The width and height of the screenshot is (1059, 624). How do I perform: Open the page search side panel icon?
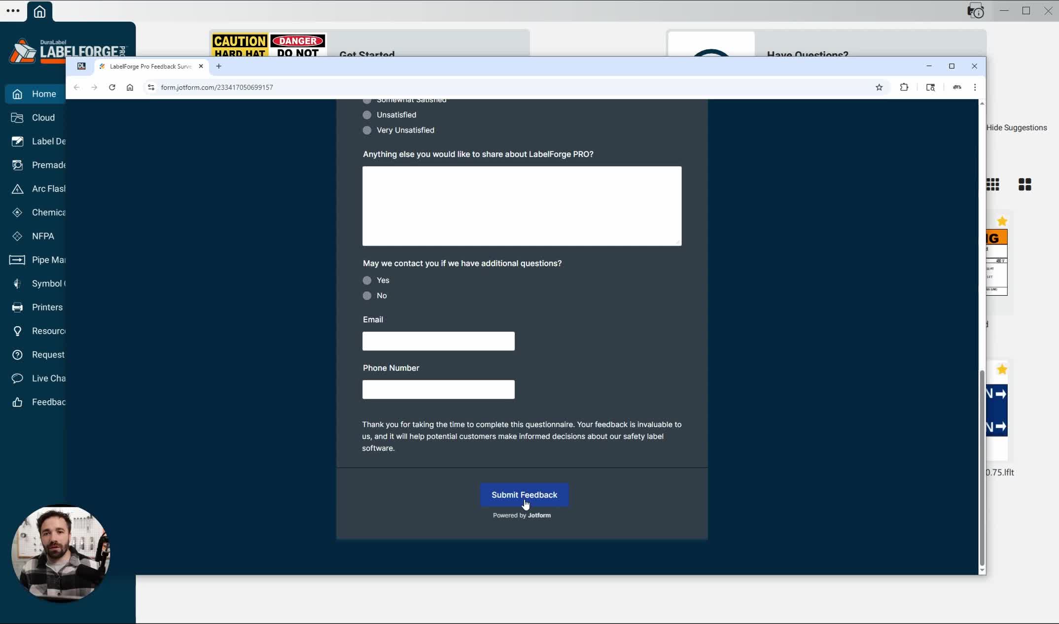930,87
